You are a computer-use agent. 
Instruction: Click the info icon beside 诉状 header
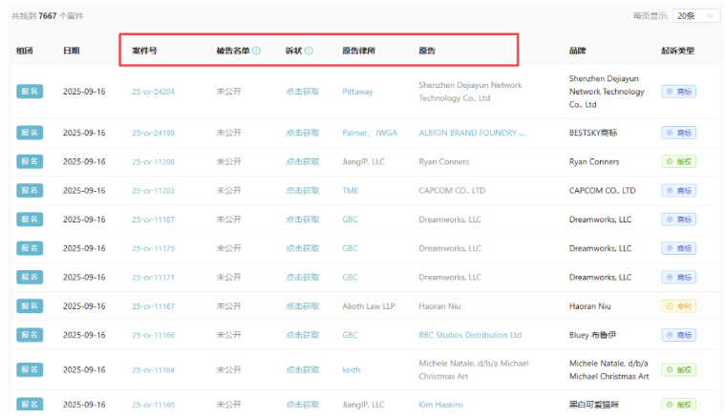[x=309, y=51]
